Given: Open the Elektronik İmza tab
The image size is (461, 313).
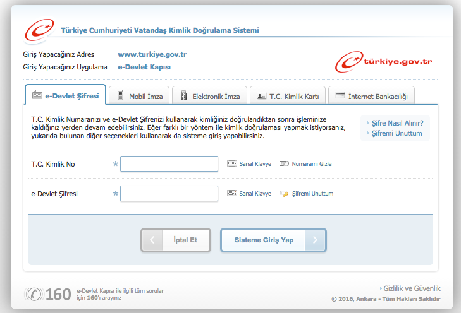Looking at the screenshot, I should [209, 97].
